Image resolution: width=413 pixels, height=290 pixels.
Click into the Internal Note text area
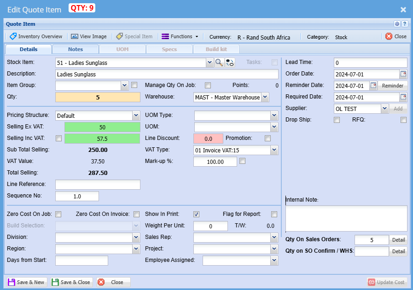[346, 218]
